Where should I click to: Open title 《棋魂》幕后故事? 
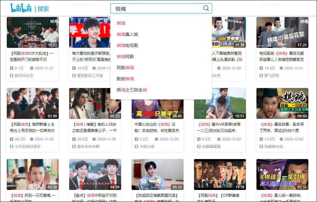281,127
